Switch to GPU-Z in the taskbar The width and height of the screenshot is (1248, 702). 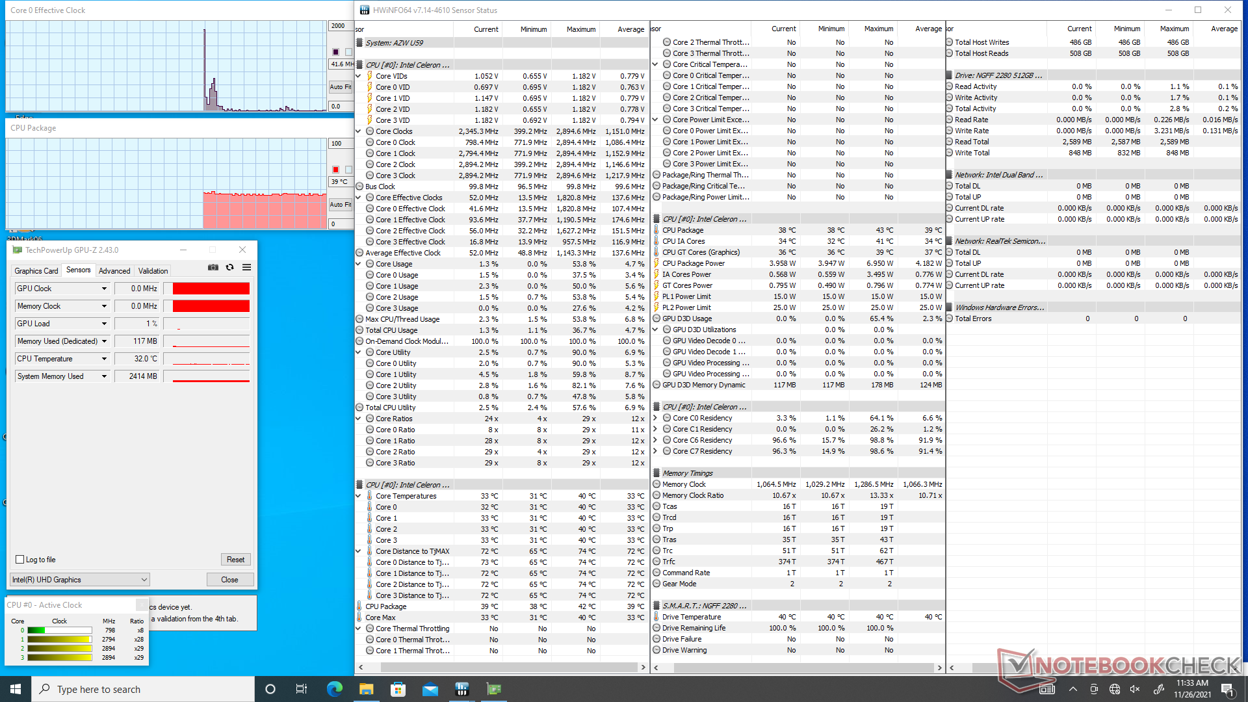tap(494, 689)
